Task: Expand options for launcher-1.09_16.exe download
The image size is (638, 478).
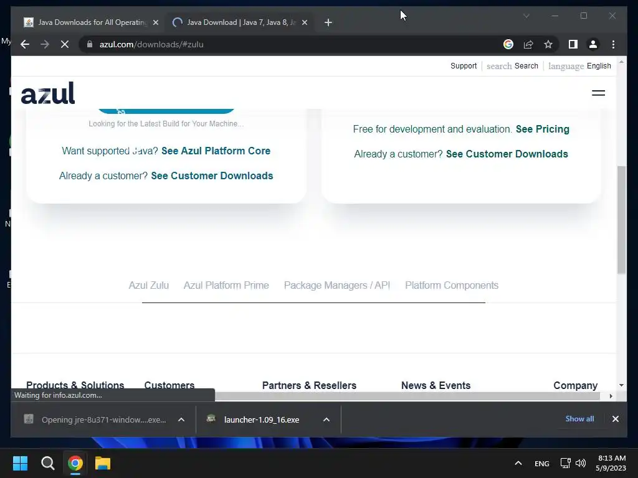Action: coord(326,420)
